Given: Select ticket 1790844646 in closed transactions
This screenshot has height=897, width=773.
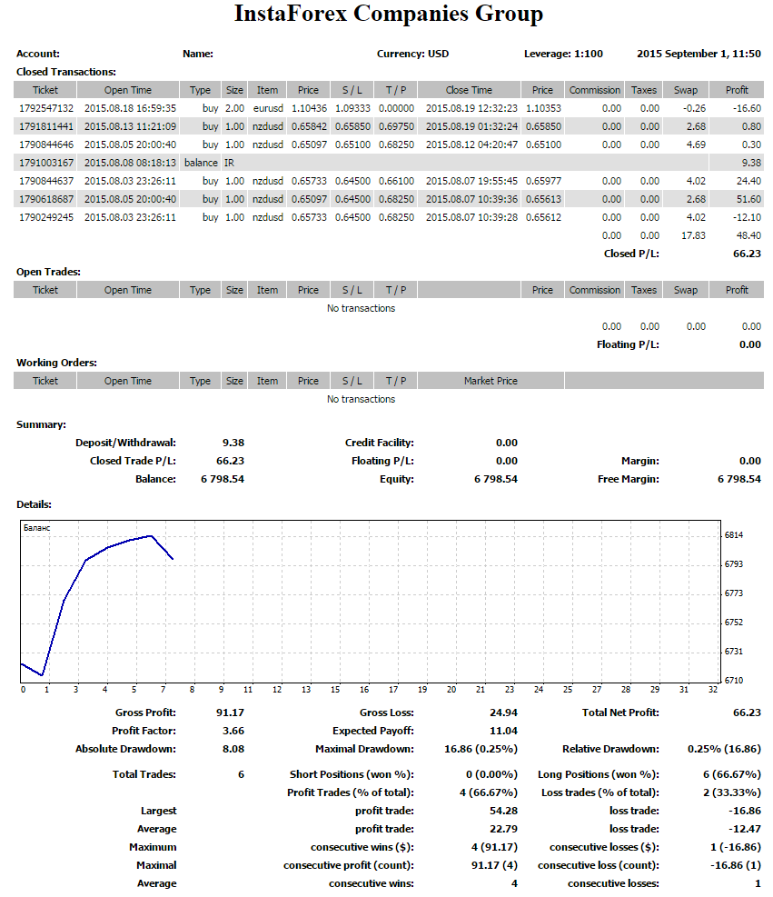Looking at the screenshot, I should [x=46, y=145].
